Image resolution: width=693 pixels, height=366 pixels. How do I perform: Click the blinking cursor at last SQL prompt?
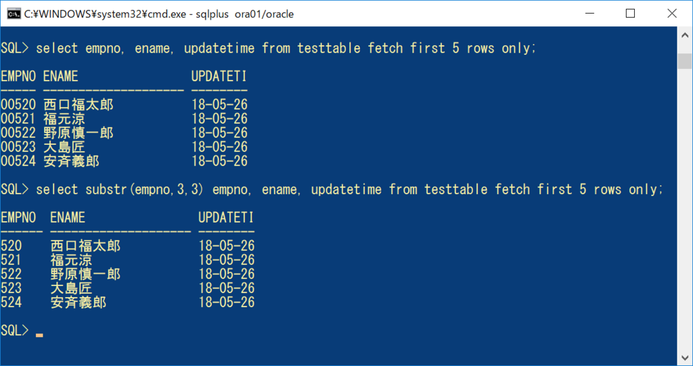(39, 335)
